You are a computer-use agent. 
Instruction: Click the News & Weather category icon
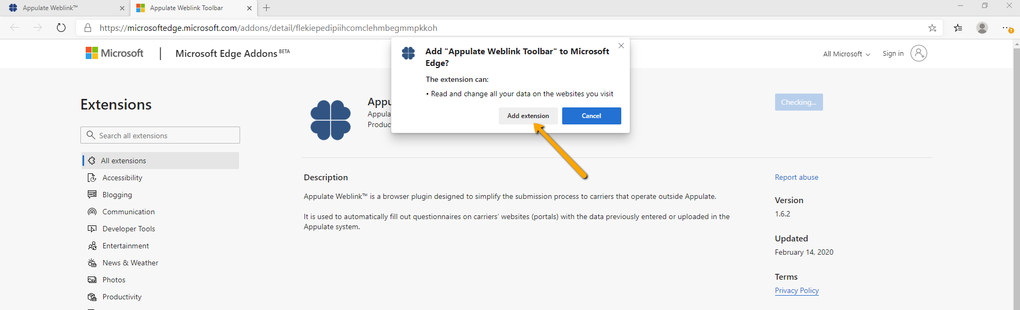click(92, 263)
